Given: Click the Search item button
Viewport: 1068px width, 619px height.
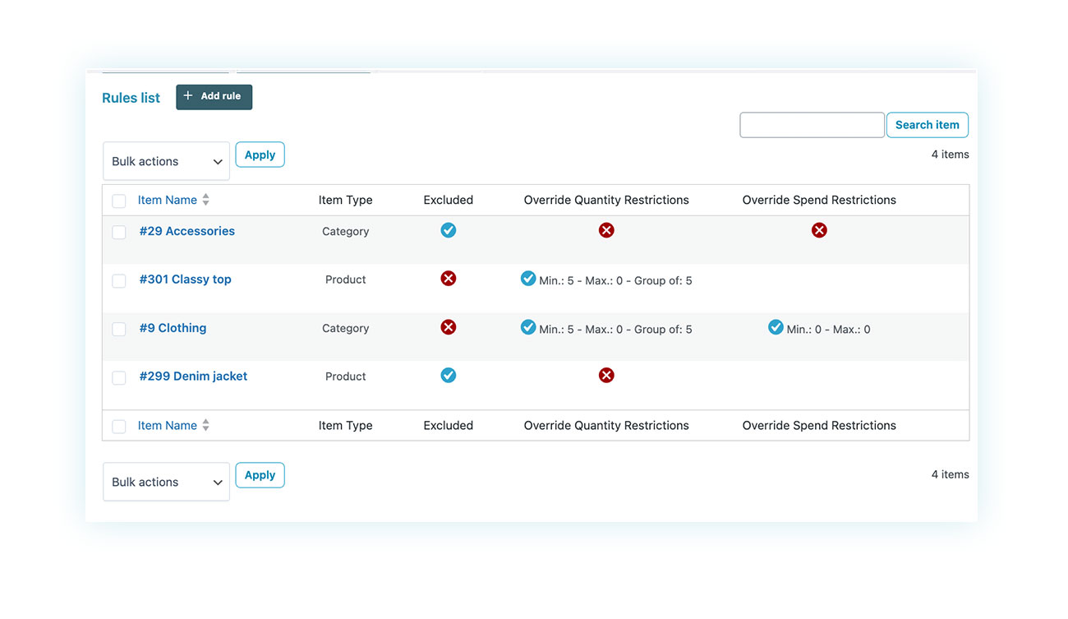Looking at the screenshot, I should (928, 125).
